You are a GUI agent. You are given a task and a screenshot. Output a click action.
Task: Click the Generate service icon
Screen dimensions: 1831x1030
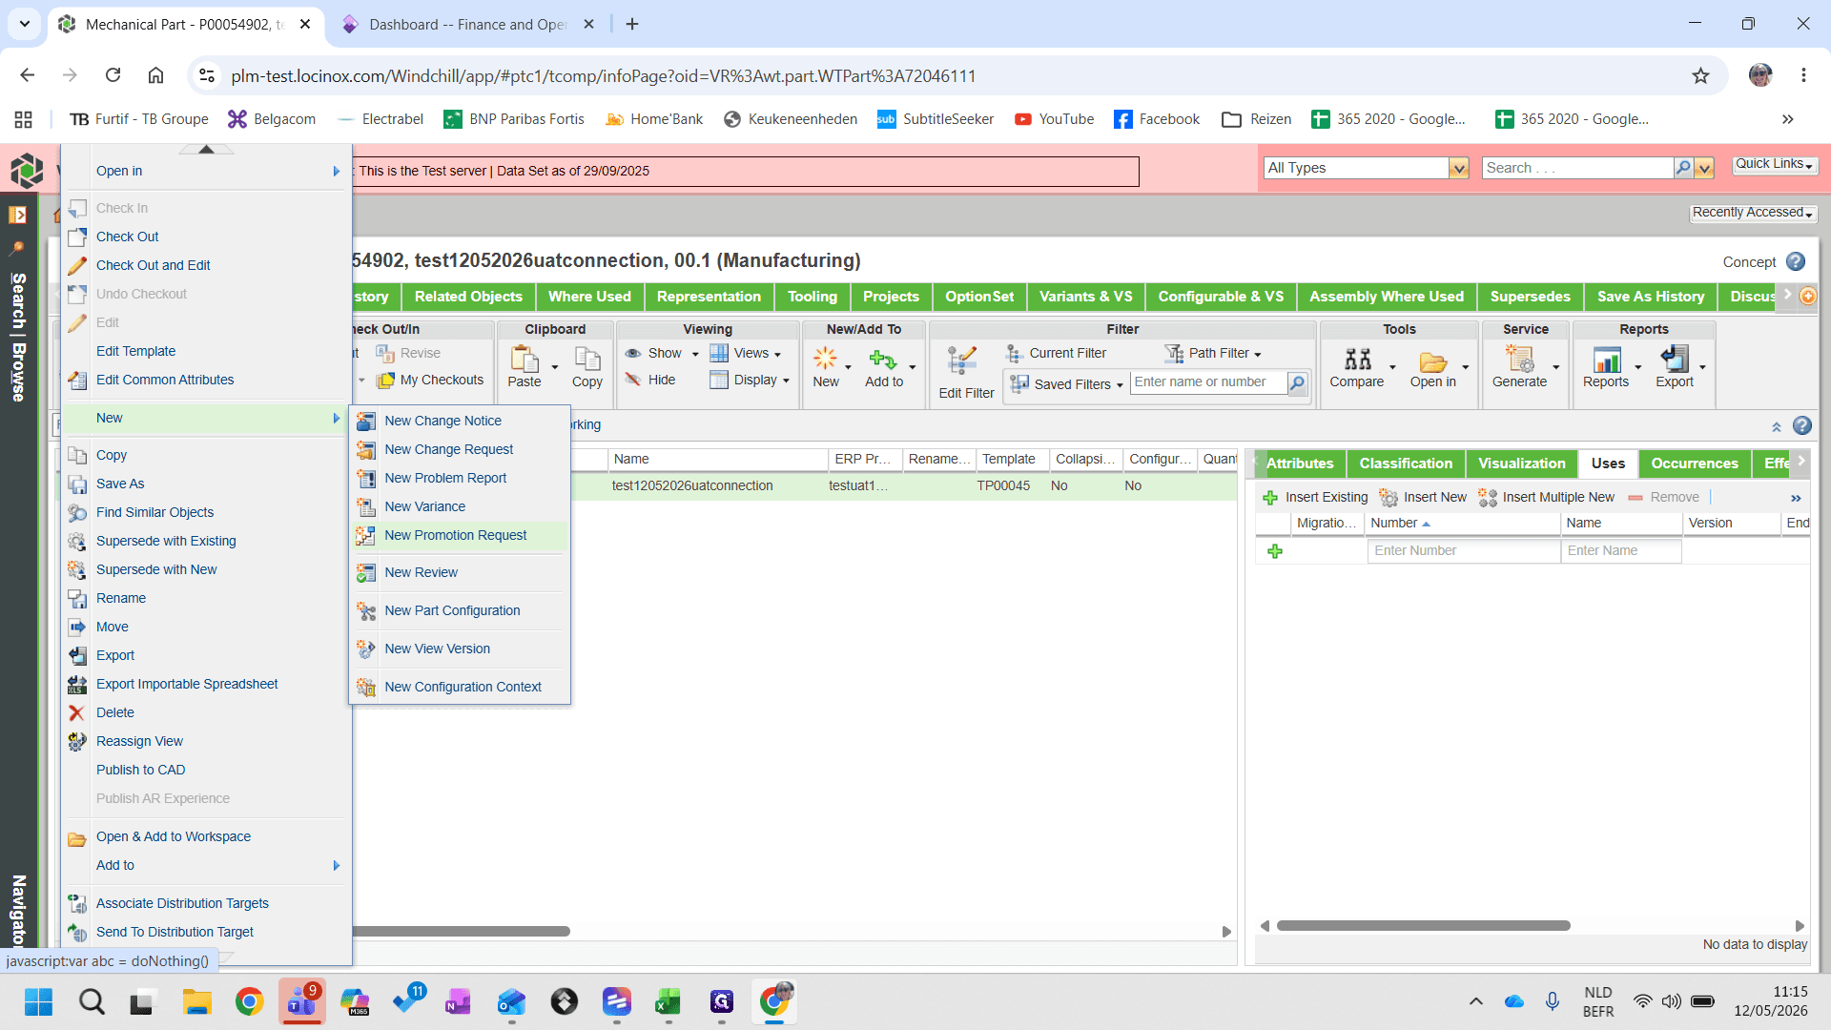(x=1519, y=359)
